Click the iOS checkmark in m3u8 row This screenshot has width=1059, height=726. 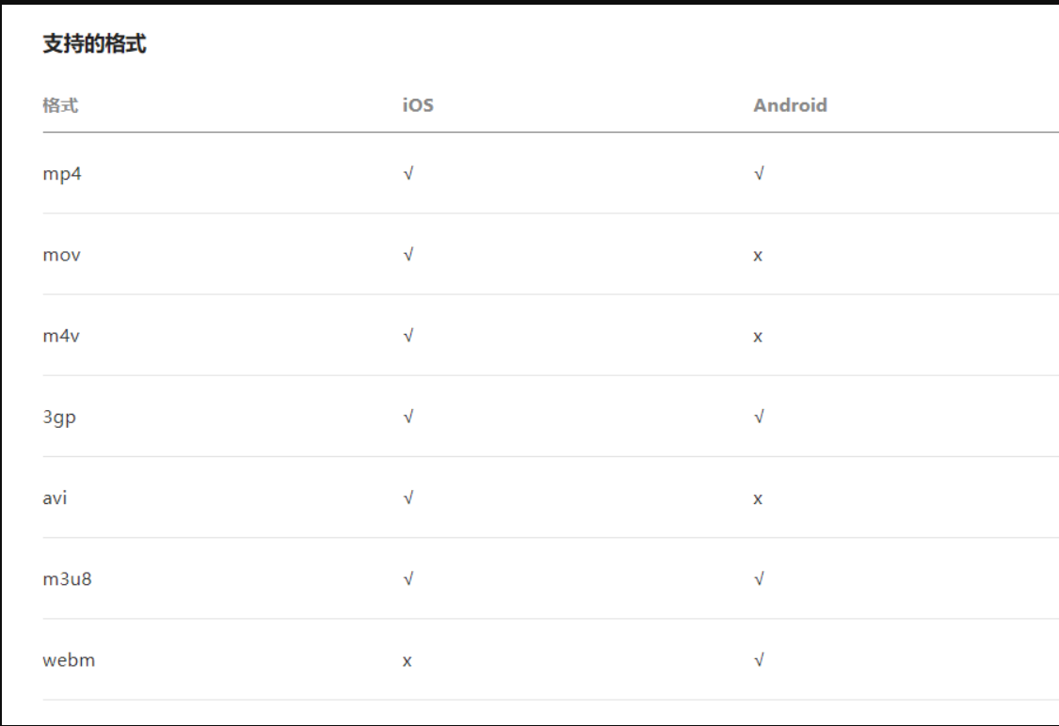point(408,578)
